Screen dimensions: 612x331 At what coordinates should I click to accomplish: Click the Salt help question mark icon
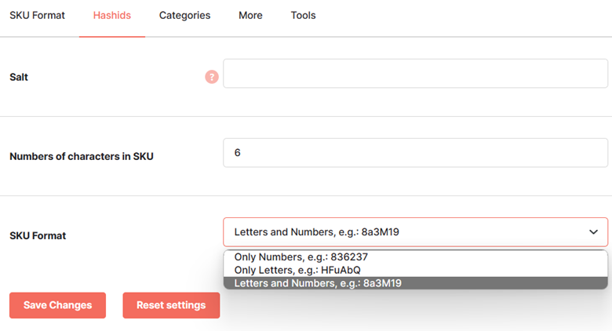coord(212,77)
